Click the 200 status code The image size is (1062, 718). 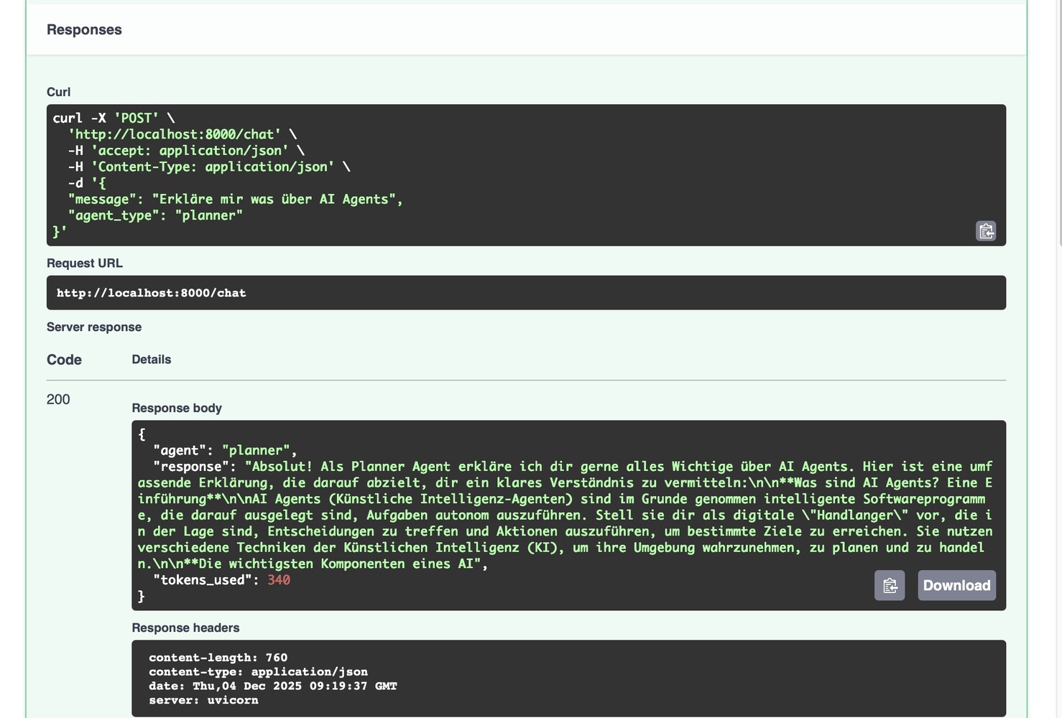pyautogui.click(x=58, y=399)
